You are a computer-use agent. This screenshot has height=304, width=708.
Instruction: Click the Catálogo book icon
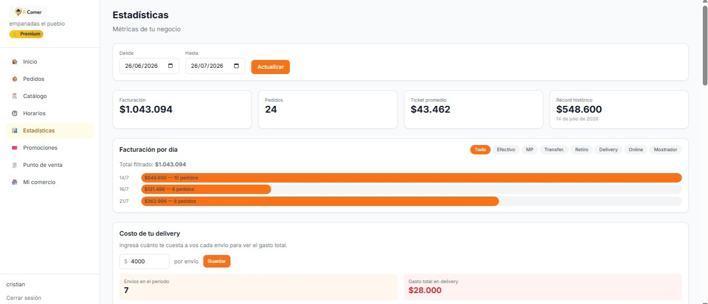tap(15, 96)
